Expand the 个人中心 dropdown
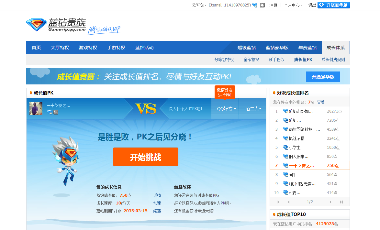This screenshot has height=230, width=380. 293,5
